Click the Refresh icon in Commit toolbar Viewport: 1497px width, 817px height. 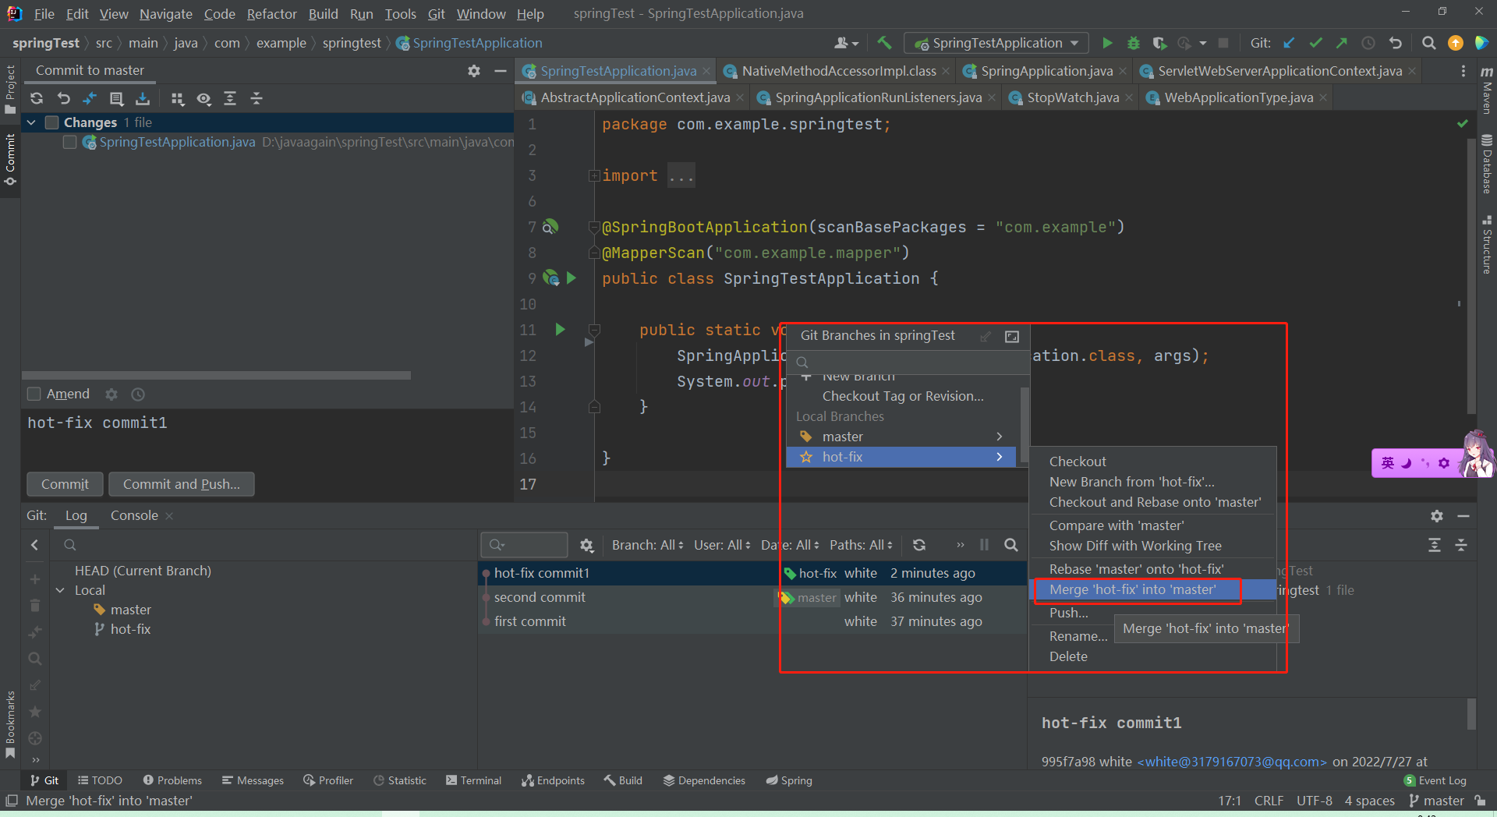pos(37,98)
